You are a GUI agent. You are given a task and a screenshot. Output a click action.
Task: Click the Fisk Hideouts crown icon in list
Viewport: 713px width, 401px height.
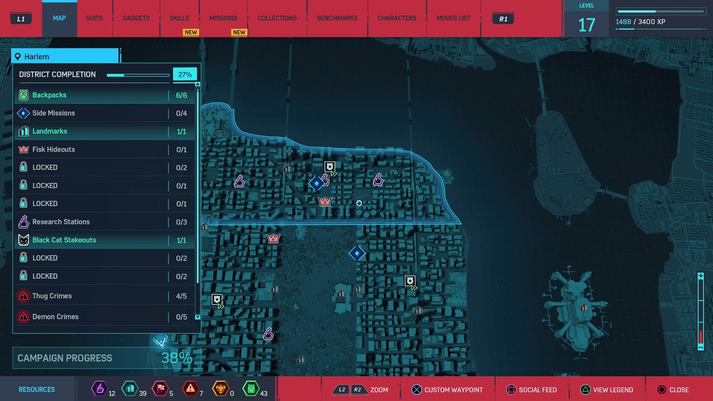(24, 150)
